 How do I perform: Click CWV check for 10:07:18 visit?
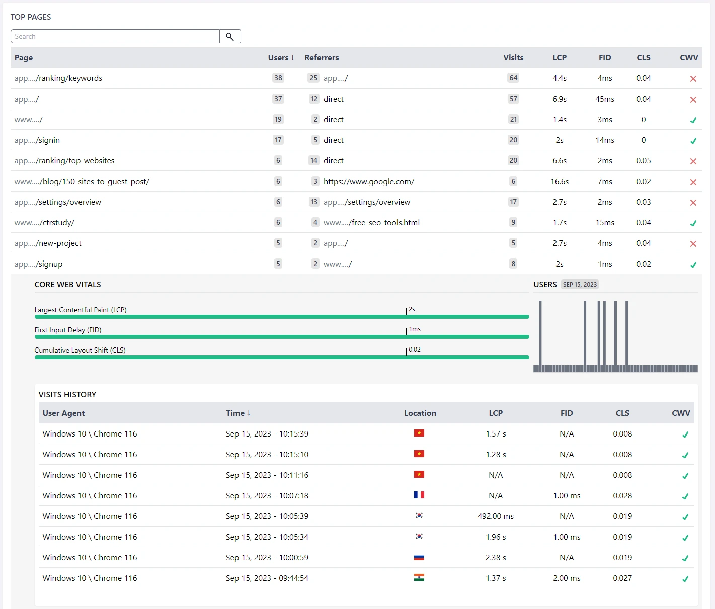coord(685,496)
